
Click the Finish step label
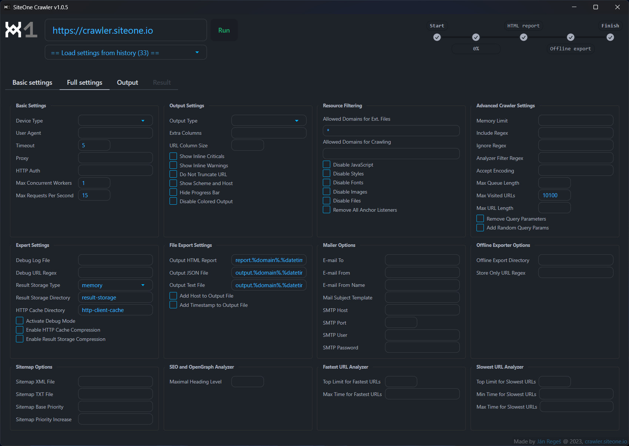(x=610, y=26)
